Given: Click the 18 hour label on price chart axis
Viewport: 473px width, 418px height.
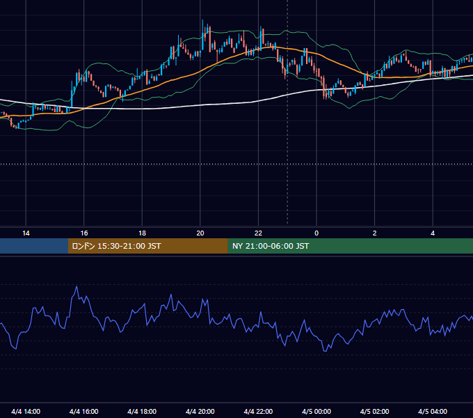Looking at the screenshot, I should (x=142, y=233).
